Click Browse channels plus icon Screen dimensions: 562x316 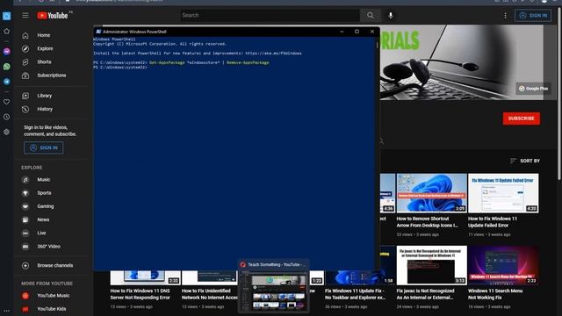[25, 265]
